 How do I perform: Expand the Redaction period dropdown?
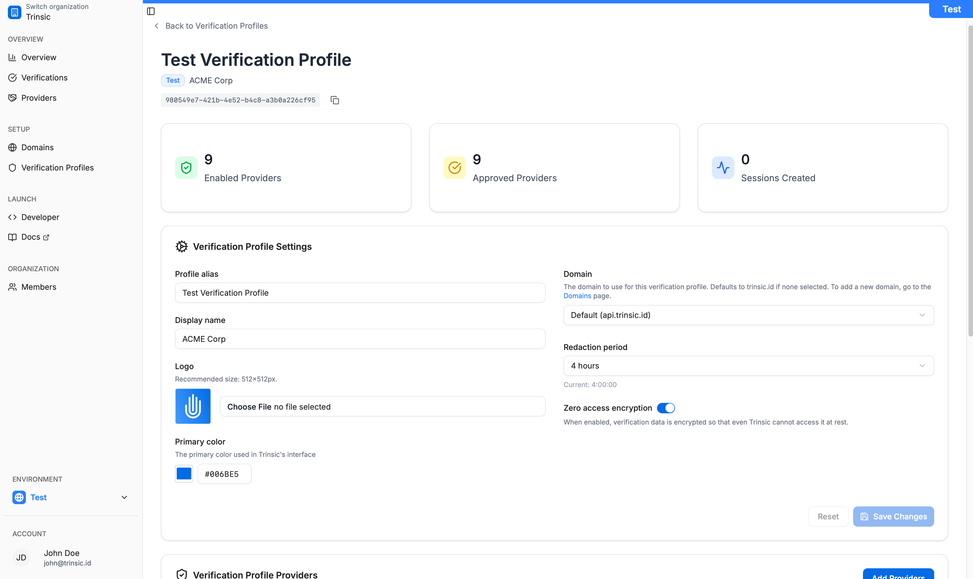[748, 366]
